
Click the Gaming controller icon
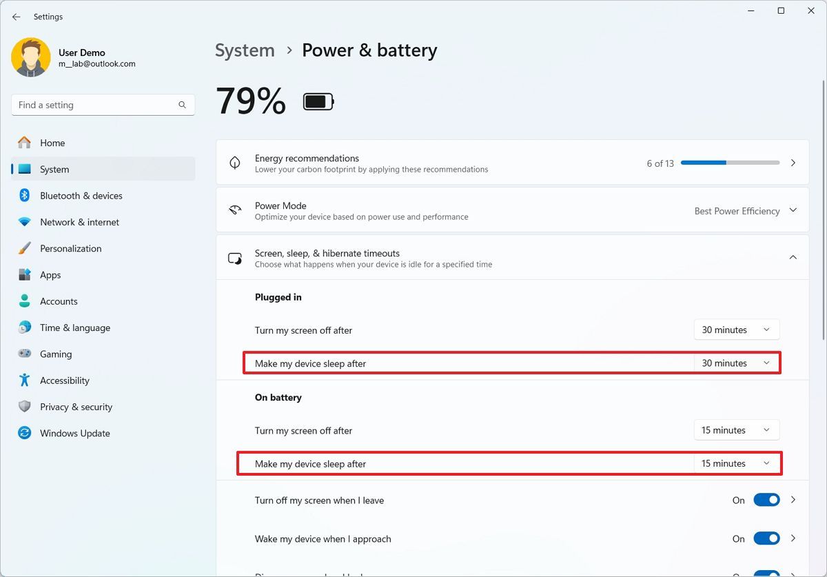point(23,354)
